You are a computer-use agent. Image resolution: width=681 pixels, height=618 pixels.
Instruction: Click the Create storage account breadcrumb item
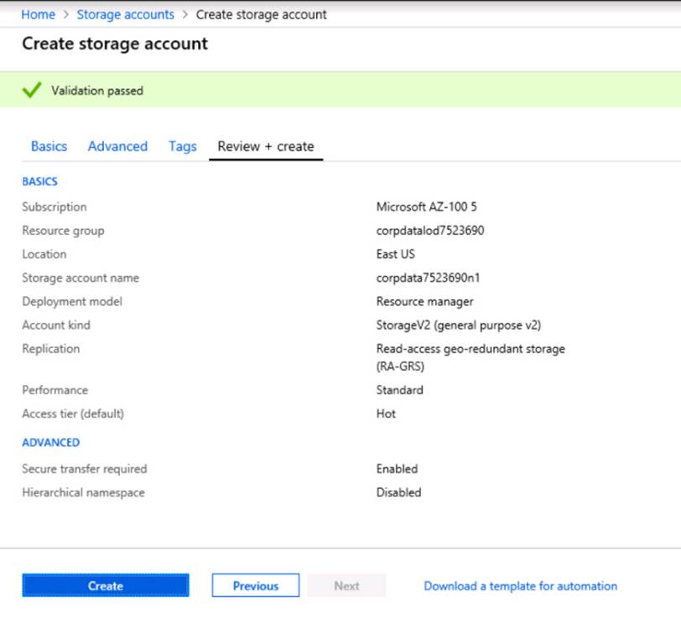point(261,14)
